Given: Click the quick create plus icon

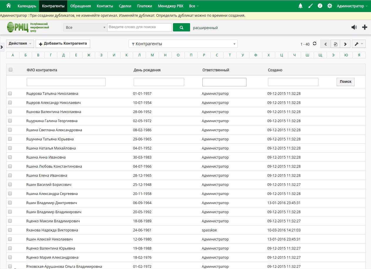Looking at the screenshot, I should (365, 27).
